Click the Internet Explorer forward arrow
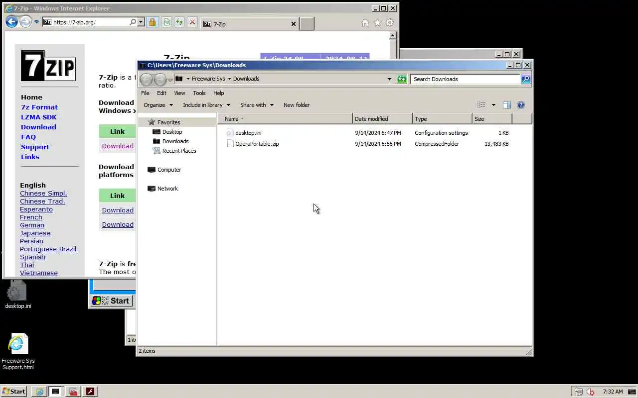The image size is (638, 398). coord(25,21)
